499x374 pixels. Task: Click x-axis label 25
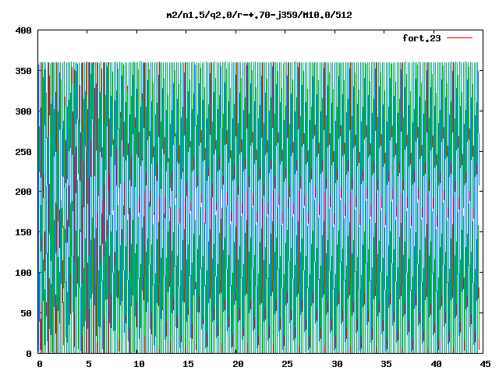click(288, 364)
